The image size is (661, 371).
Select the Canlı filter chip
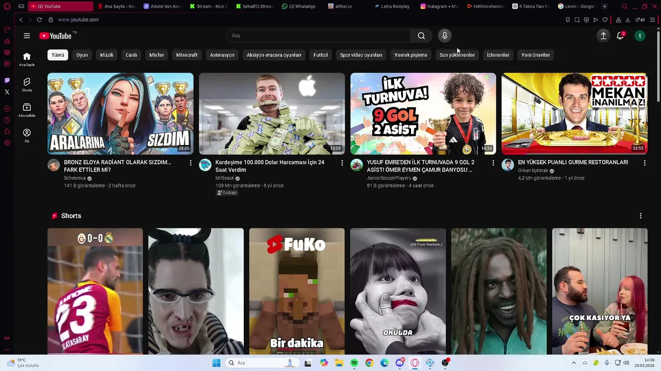pos(131,55)
